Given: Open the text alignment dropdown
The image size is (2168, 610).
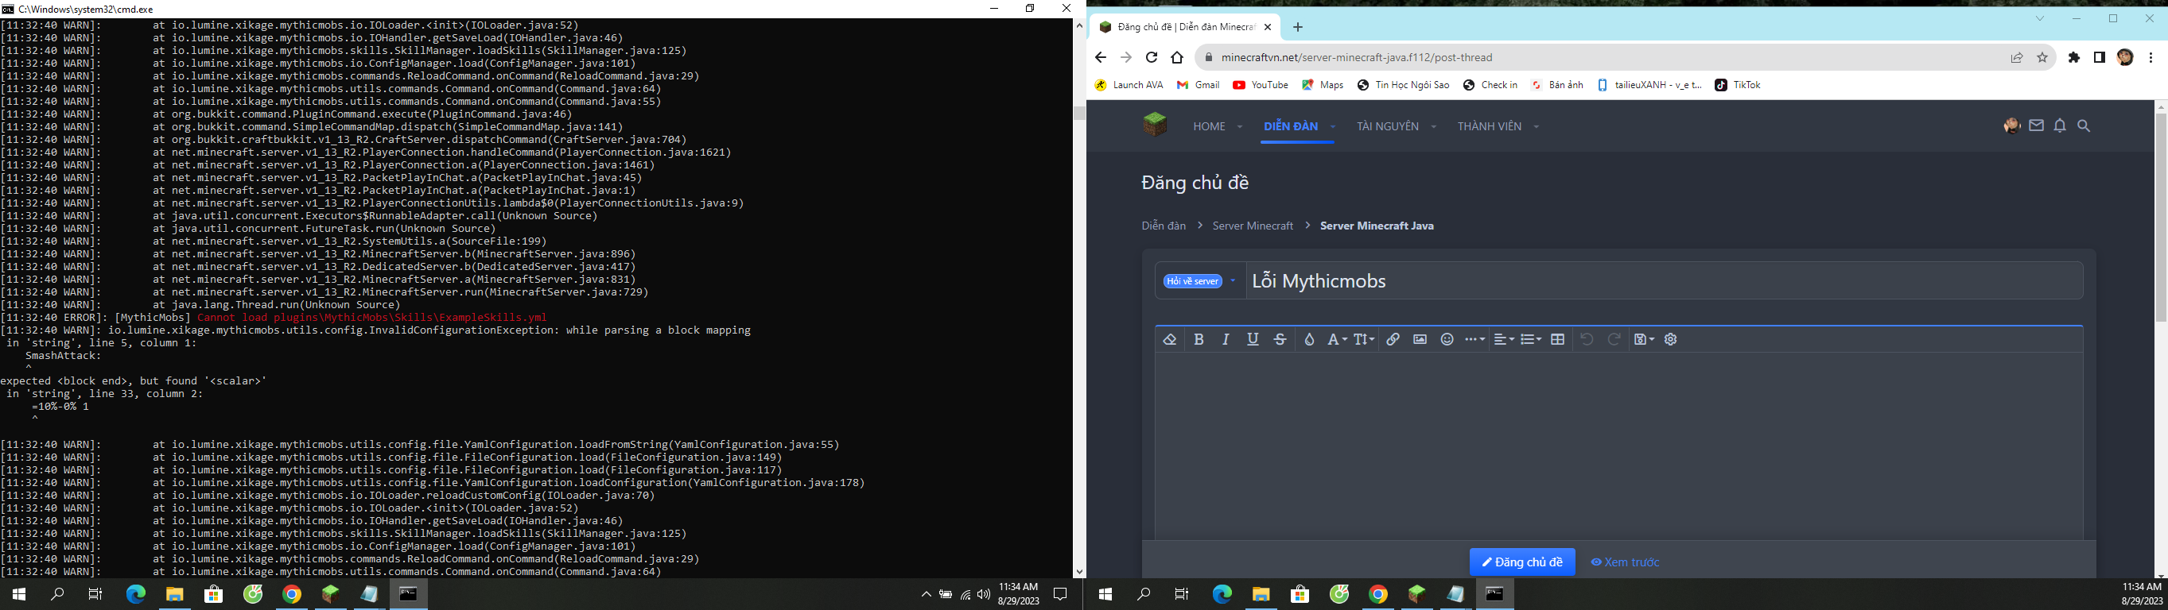Looking at the screenshot, I should (1503, 339).
